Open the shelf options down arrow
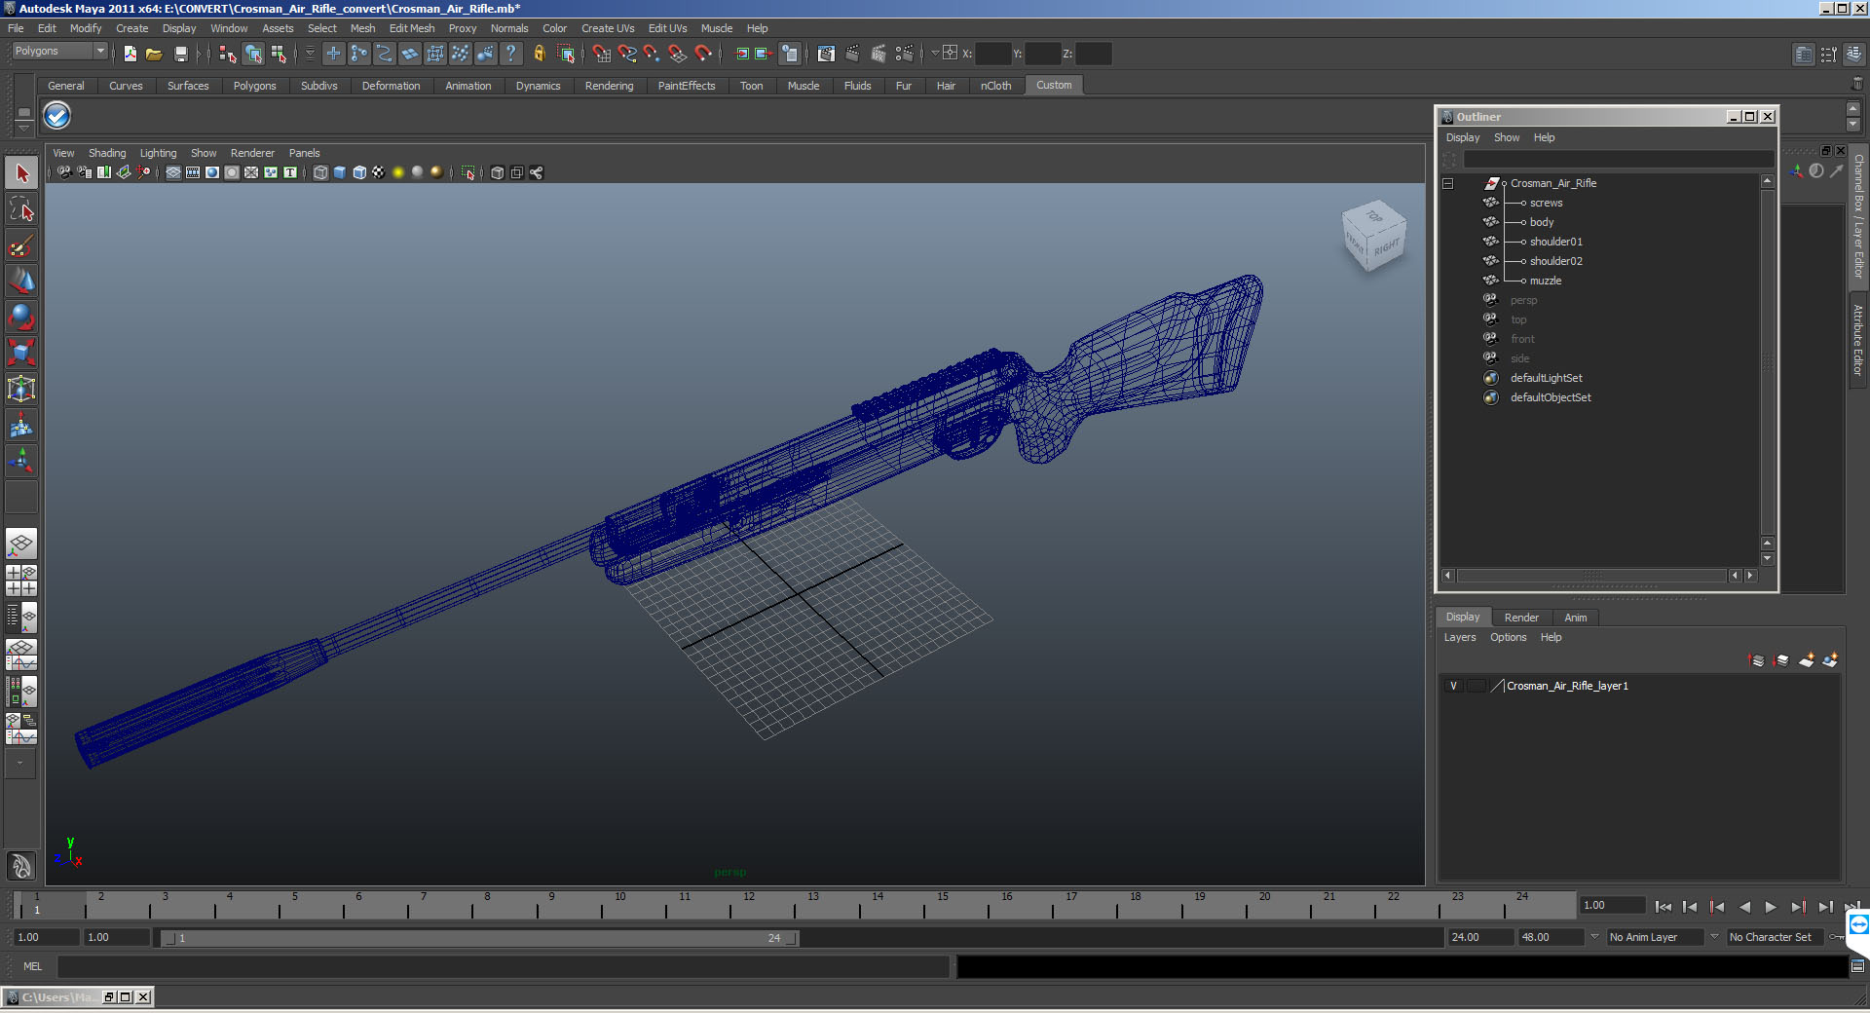Image resolution: width=1870 pixels, height=1013 pixels. [23, 127]
